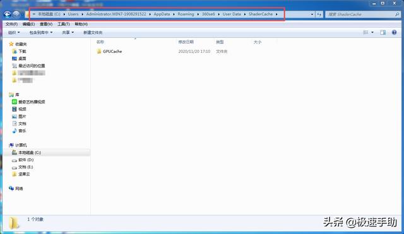Click the Forward navigation arrow button
The image size is (404, 234).
[16, 14]
